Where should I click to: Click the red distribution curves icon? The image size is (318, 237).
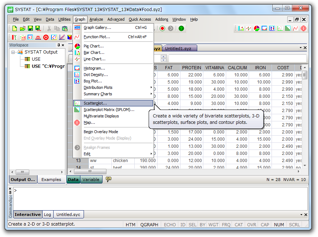tap(38, 37)
